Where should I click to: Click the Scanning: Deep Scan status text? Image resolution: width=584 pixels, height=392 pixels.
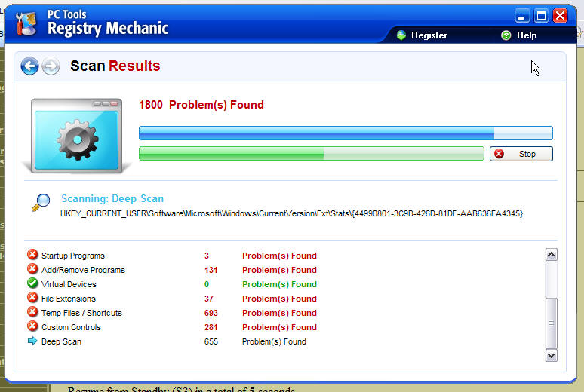(x=112, y=198)
